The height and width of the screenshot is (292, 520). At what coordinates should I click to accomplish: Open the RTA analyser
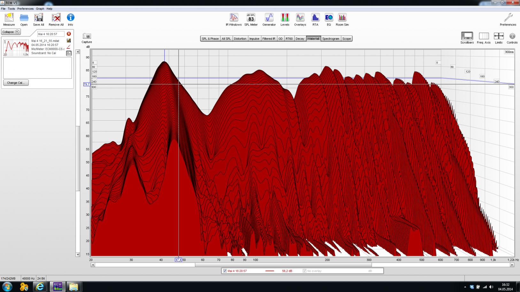point(315,20)
